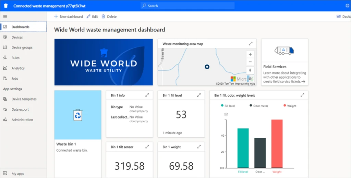Click the Weight label under the chart axis

[277, 172]
